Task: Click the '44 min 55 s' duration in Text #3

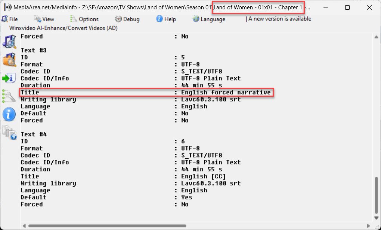Action: click(202, 85)
